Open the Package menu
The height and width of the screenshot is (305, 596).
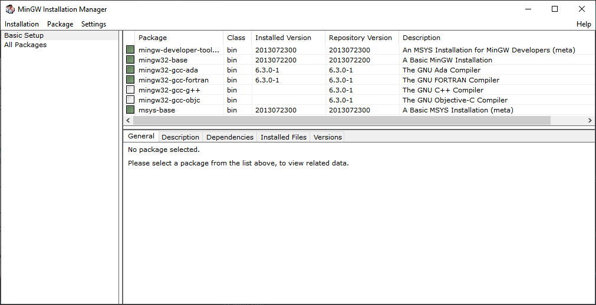[60, 24]
